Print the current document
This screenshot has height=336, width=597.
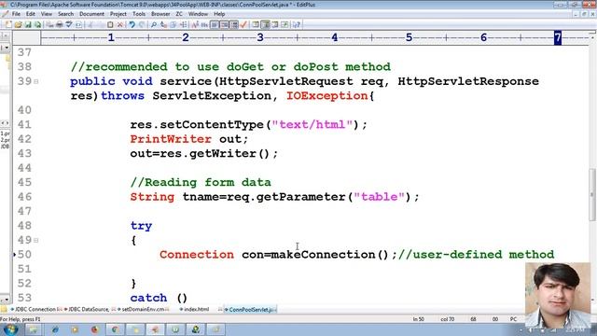[60, 24]
